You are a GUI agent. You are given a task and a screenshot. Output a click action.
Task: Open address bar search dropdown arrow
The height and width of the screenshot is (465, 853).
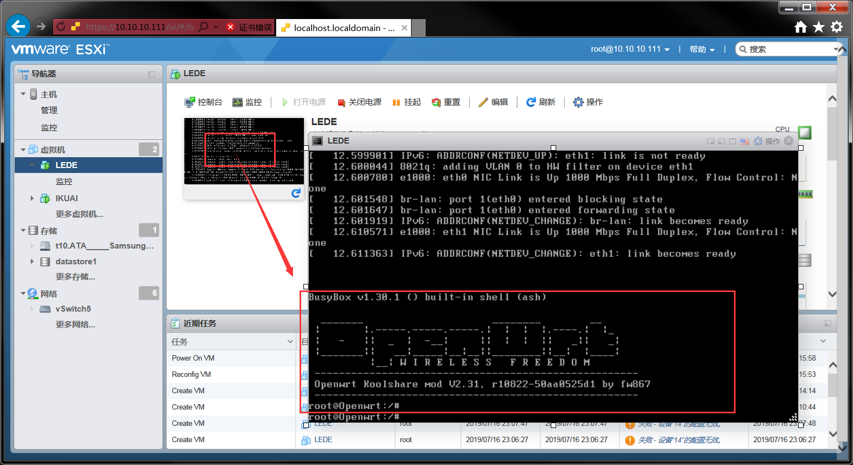click(x=216, y=27)
